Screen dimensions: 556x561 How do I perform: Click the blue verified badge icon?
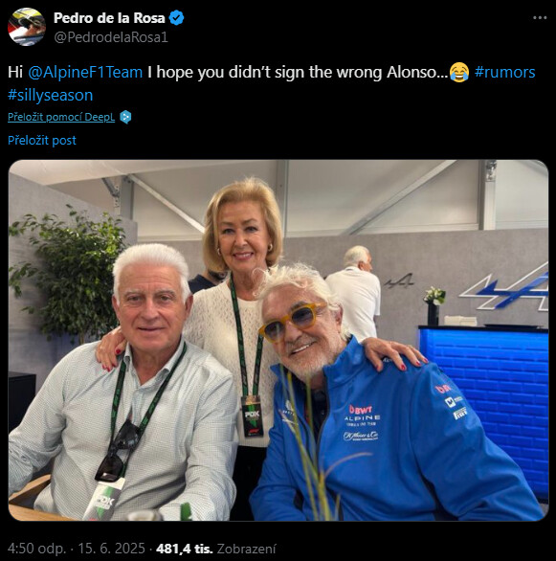[x=176, y=18]
